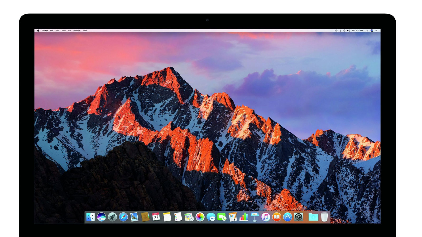Open Siri from the Dock
The width and height of the screenshot is (422, 237).
click(101, 217)
